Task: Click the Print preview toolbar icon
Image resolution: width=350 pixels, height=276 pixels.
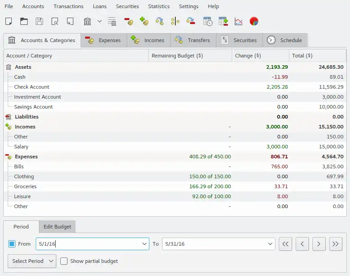Action: 55,21
